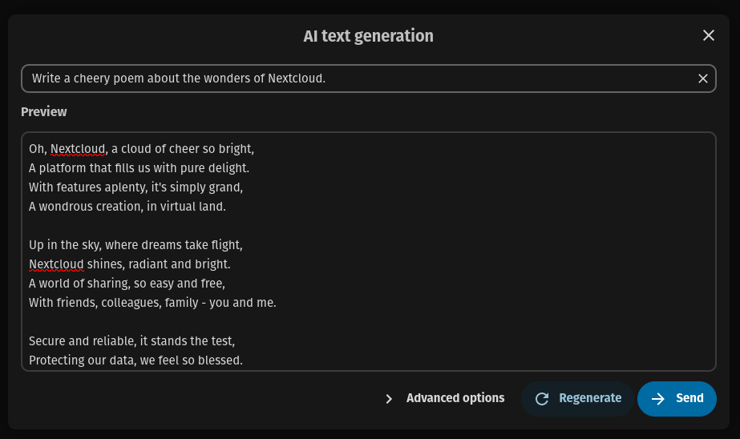Click the "A wondrous creation" line
The height and width of the screenshot is (439, 740).
point(127,207)
